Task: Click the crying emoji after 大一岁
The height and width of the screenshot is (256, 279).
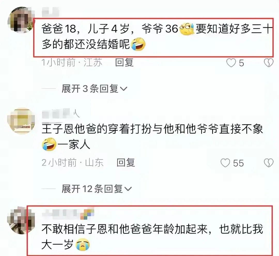Action: tap(83, 245)
